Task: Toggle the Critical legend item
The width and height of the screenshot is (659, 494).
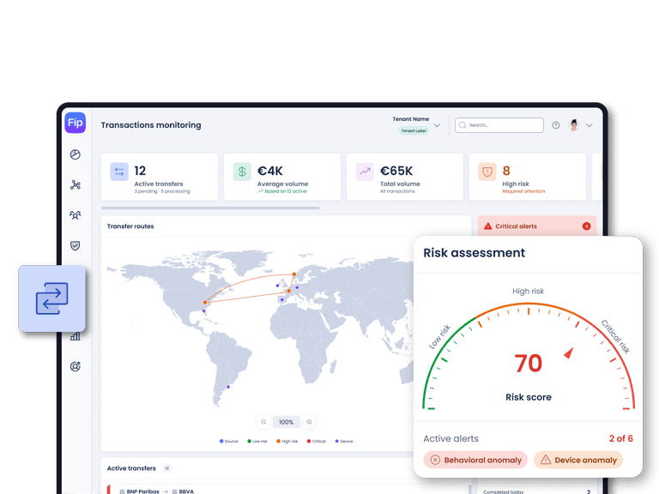Action: click(317, 441)
